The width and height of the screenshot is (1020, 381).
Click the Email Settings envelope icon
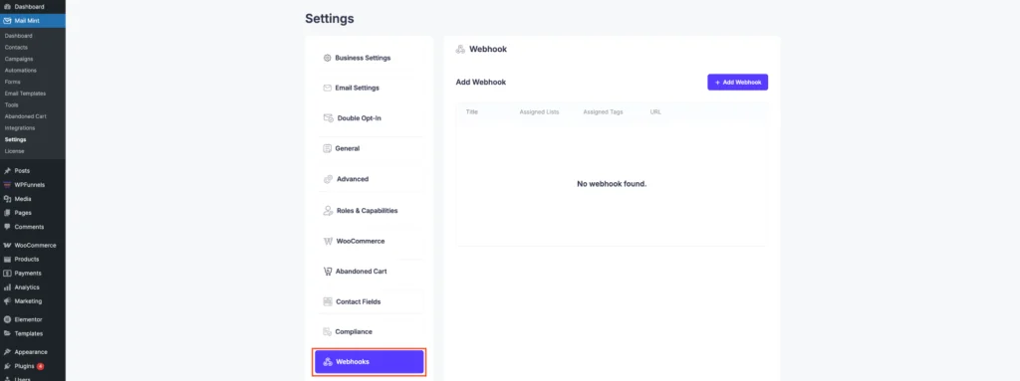pyautogui.click(x=327, y=88)
